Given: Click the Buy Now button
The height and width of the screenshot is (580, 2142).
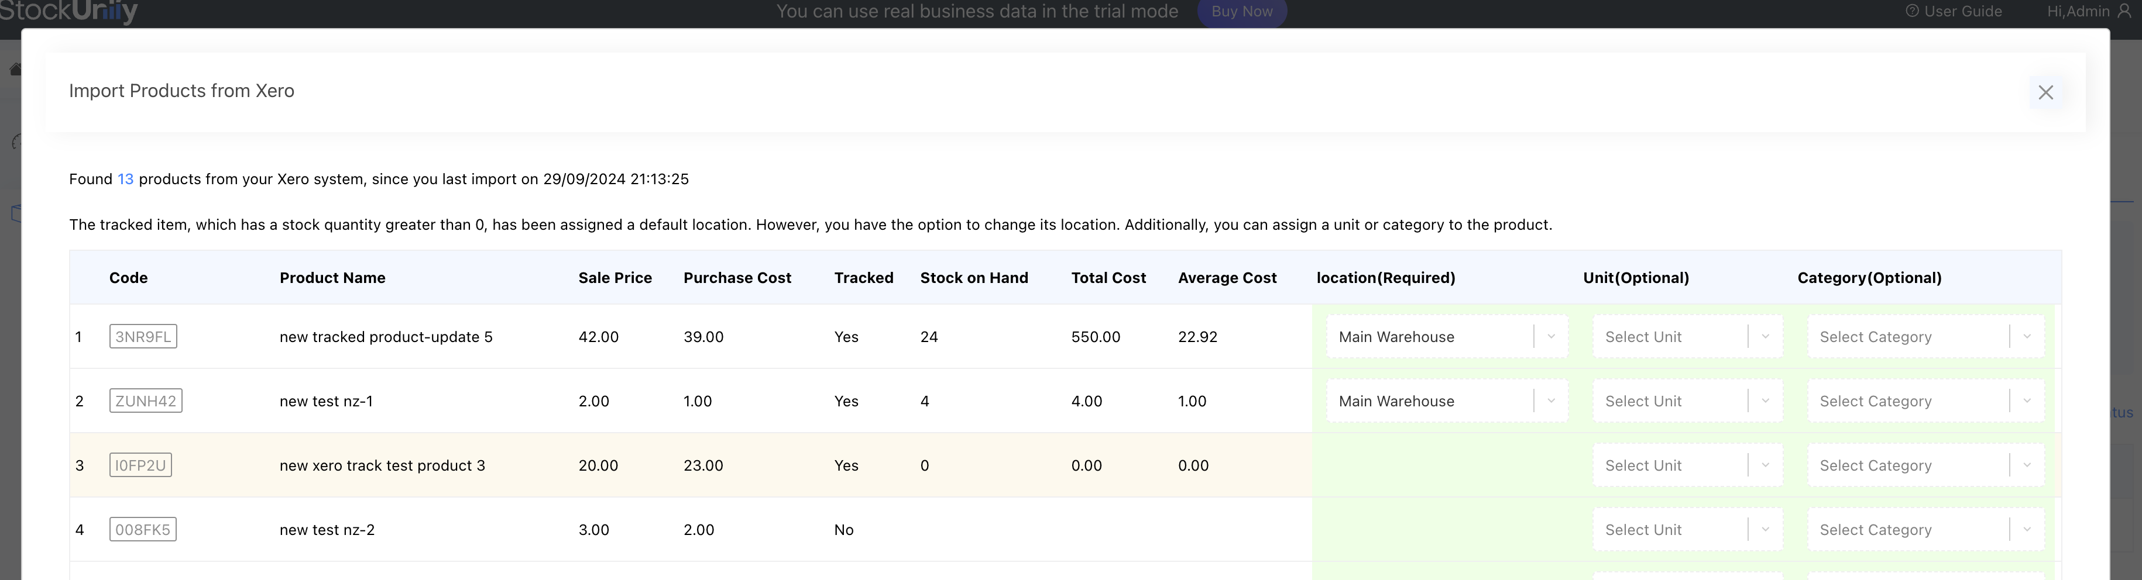Looking at the screenshot, I should 1241,12.
